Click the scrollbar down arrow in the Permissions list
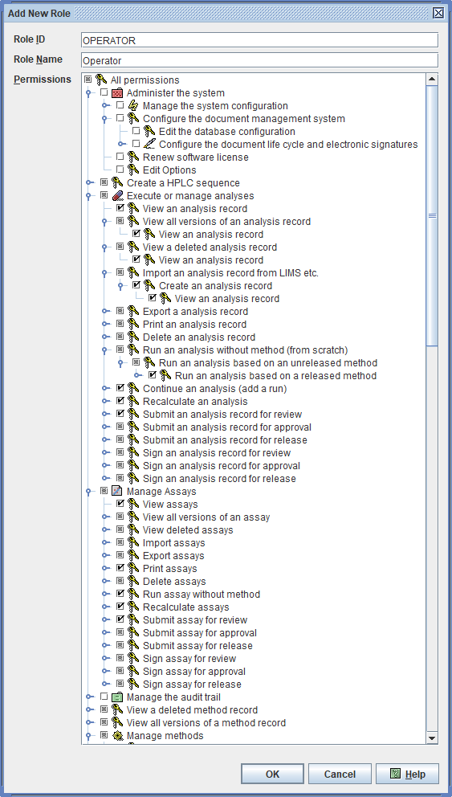This screenshot has width=452, height=797. (x=432, y=738)
